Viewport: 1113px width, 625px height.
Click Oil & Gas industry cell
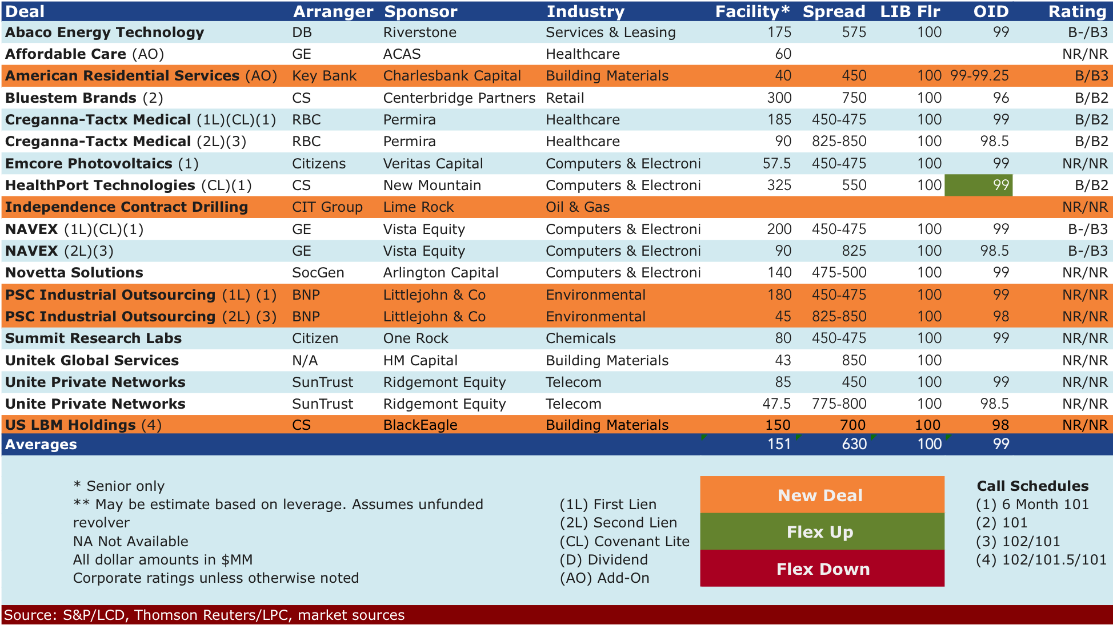[x=578, y=207]
